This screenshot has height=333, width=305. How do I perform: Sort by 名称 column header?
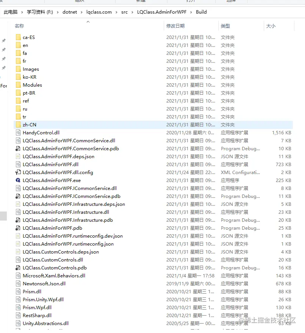(x=19, y=26)
